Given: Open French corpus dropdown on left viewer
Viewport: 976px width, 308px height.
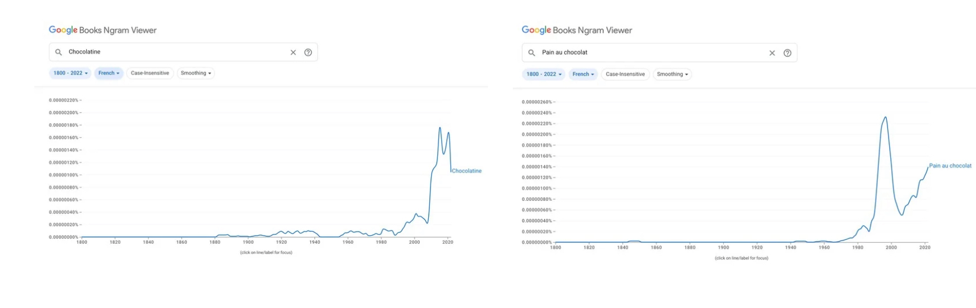Looking at the screenshot, I should click(109, 73).
